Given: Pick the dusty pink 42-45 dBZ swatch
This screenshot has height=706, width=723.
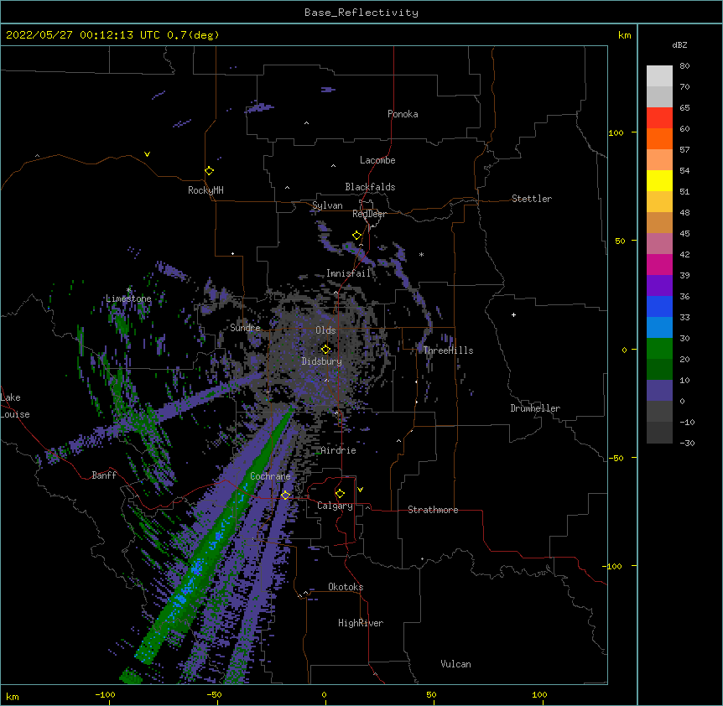Looking at the screenshot, I should [x=659, y=244].
